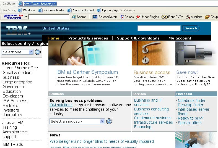The height and width of the screenshot is (148, 218).
Task: Click the microphone Gartner Symposium banner image
Action: point(84,53)
